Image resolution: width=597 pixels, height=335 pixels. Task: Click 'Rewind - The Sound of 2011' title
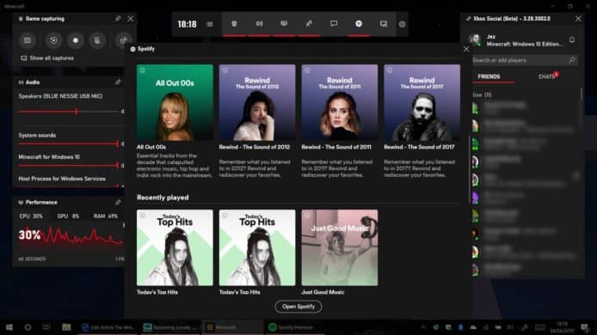[x=336, y=147]
